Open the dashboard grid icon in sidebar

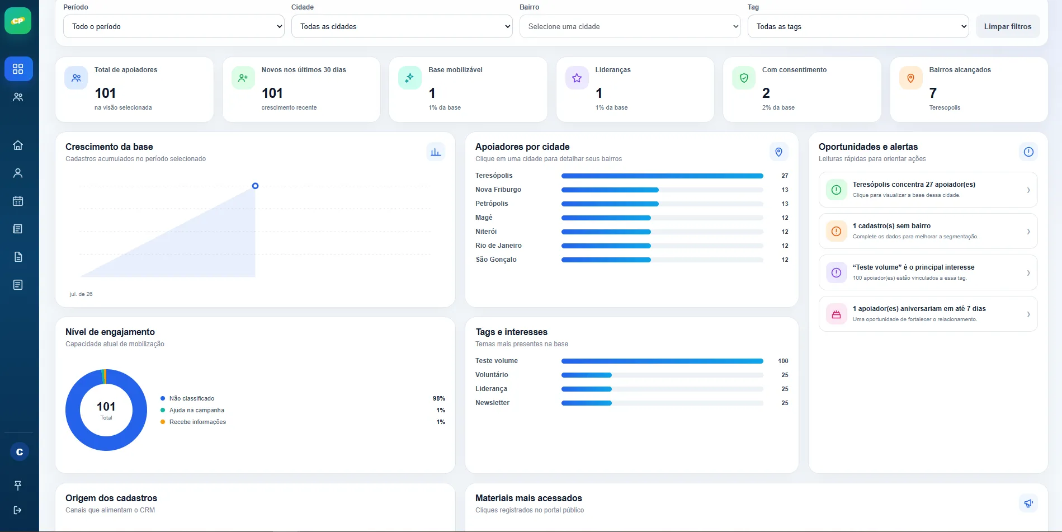[18, 69]
